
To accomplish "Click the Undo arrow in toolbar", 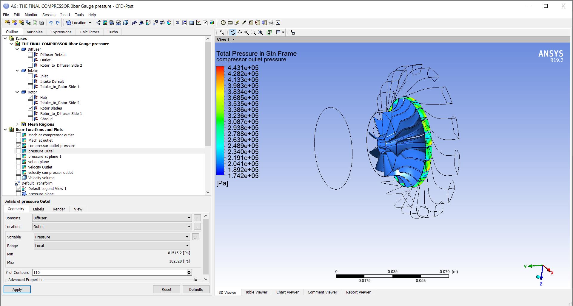I will point(50,23).
